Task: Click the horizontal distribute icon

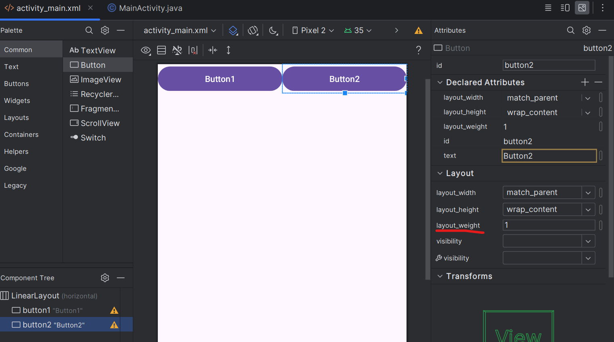Action: tap(213, 50)
